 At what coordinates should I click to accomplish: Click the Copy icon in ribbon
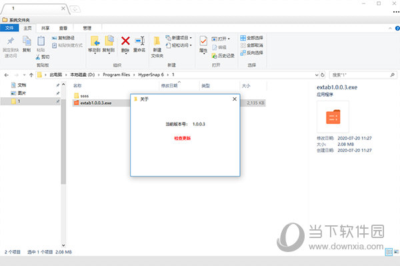click(x=27, y=44)
